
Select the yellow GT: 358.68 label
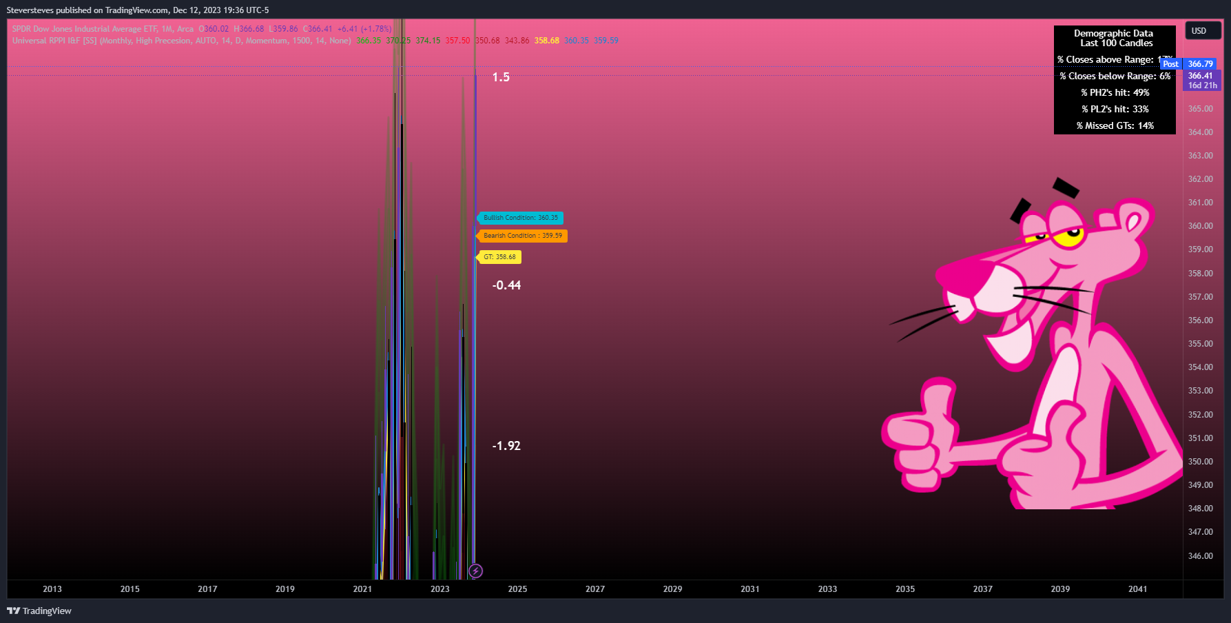pyautogui.click(x=499, y=257)
